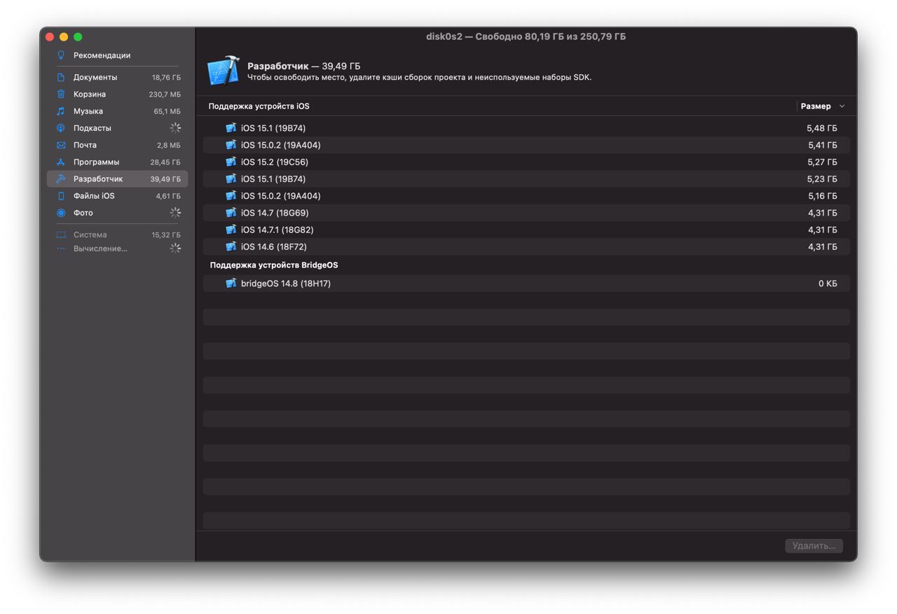
Task: Click the flower icon beside Фото
Action: 61,213
